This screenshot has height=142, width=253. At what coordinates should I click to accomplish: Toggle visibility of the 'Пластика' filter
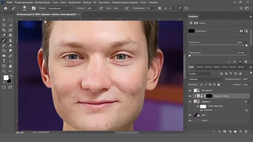pyautogui.click(x=201, y=110)
